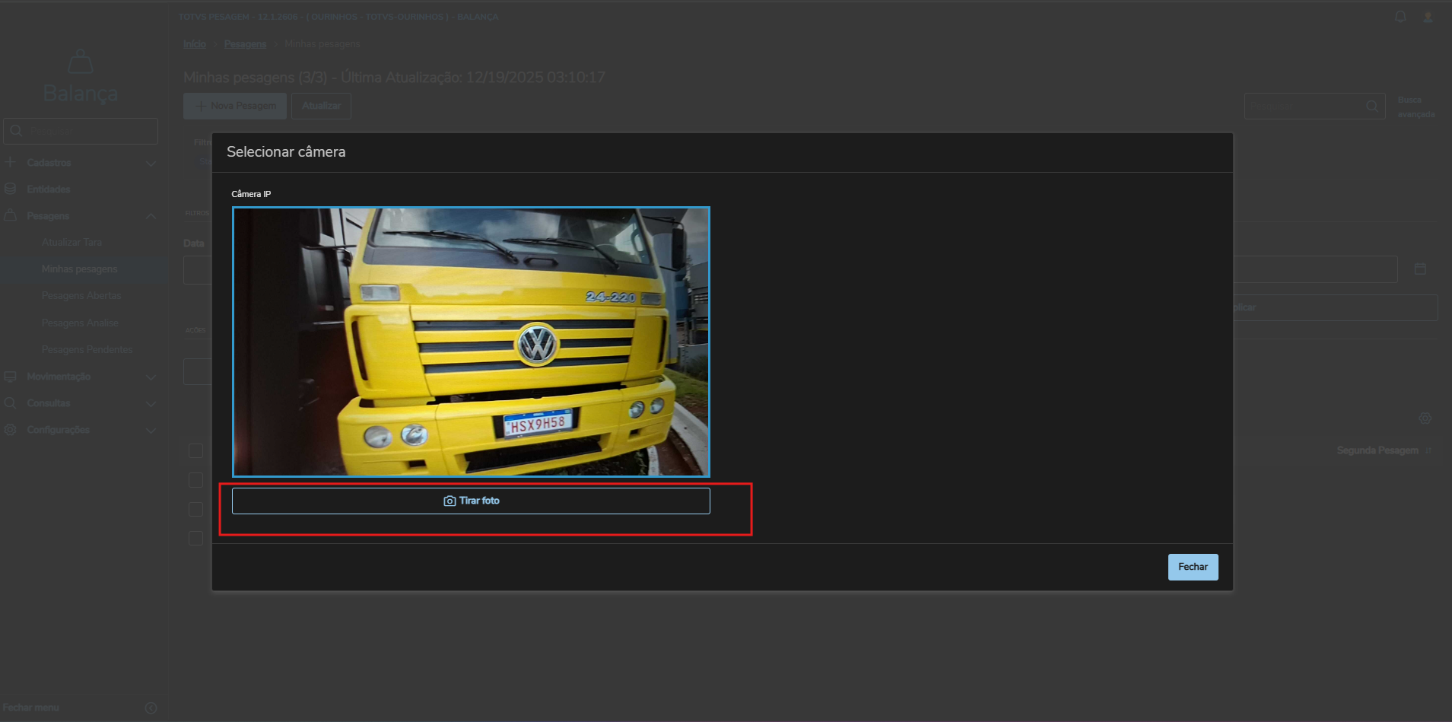
Task: Click the magnifier in the top-right search box
Action: pyautogui.click(x=1372, y=107)
